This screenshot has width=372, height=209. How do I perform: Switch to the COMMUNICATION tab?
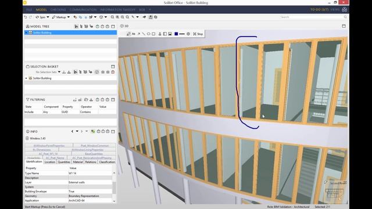[x=83, y=10]
